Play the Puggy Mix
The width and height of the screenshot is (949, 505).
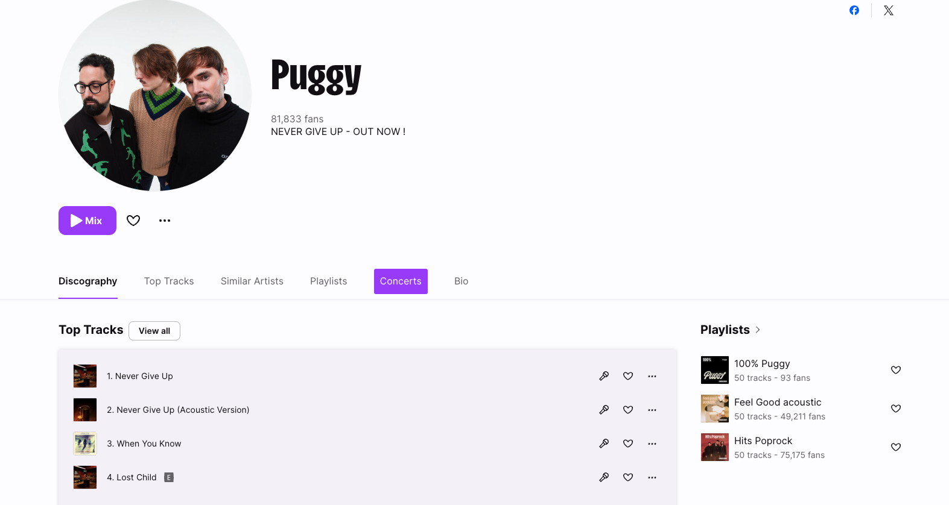tap(87, 221)
